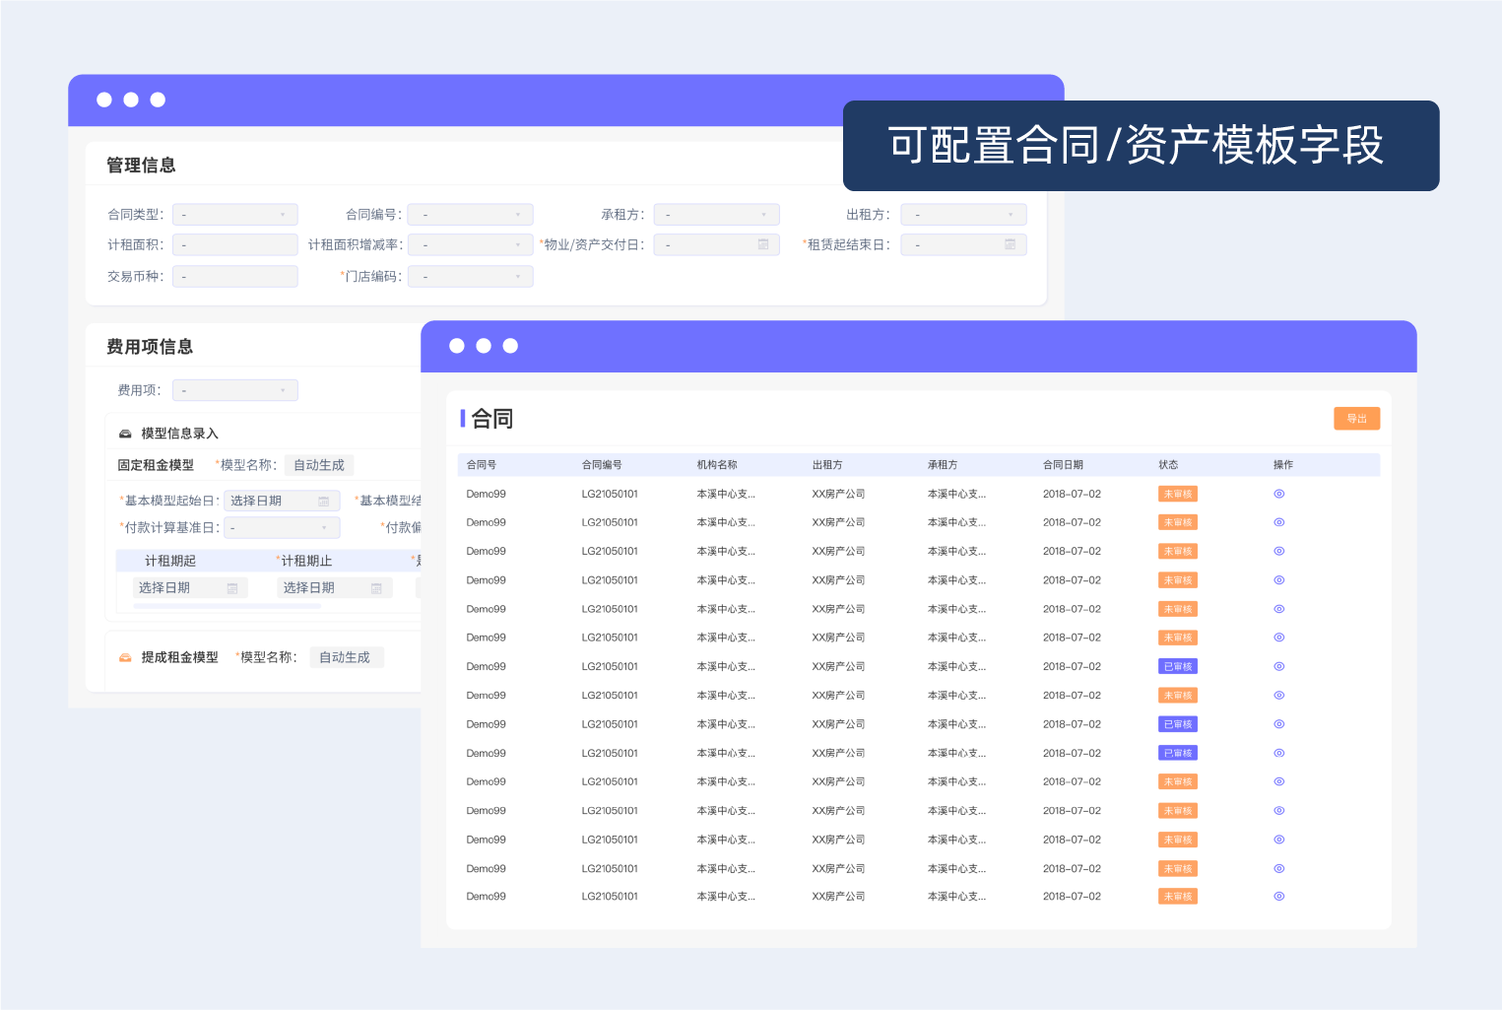Click calendar icon in 计租期起 date field
Viewport: 1502px width, 1010px height.
pos(232,588)
